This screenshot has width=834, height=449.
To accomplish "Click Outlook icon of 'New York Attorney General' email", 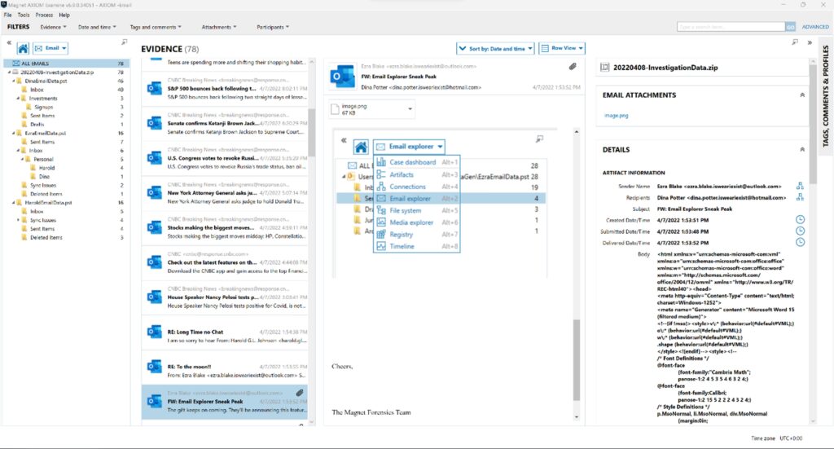I will click(x=154, y=192).
